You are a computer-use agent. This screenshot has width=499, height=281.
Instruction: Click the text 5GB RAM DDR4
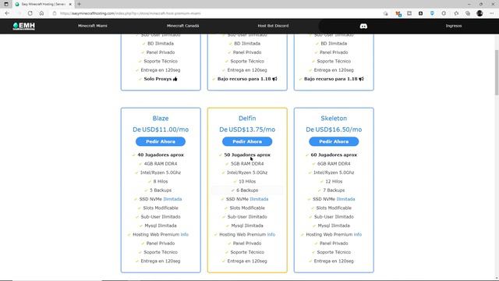coord(247,164)
